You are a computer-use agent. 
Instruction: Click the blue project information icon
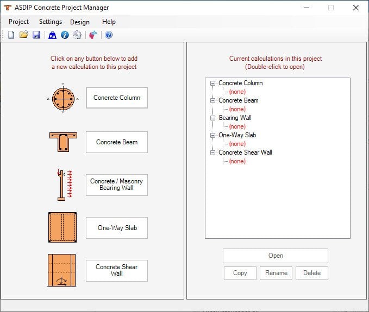(65, 35)
